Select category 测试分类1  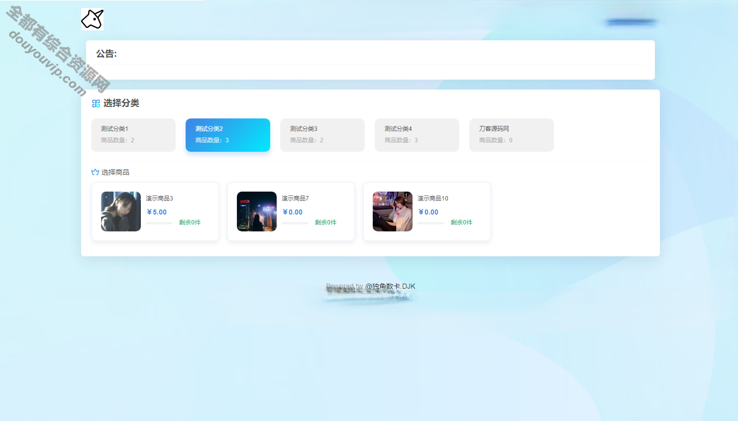pos(133,135)
